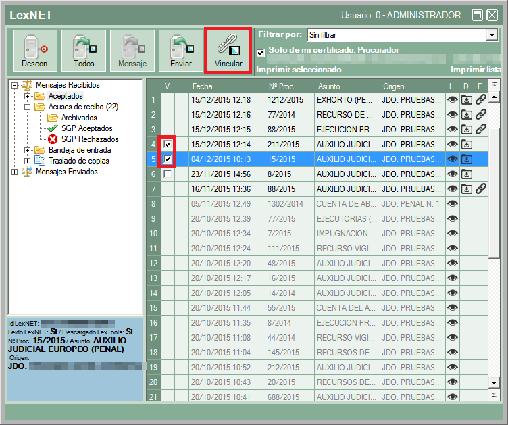Click the download icon in row 2
This screenshot has height=425, width=508.
click(466, 115)
